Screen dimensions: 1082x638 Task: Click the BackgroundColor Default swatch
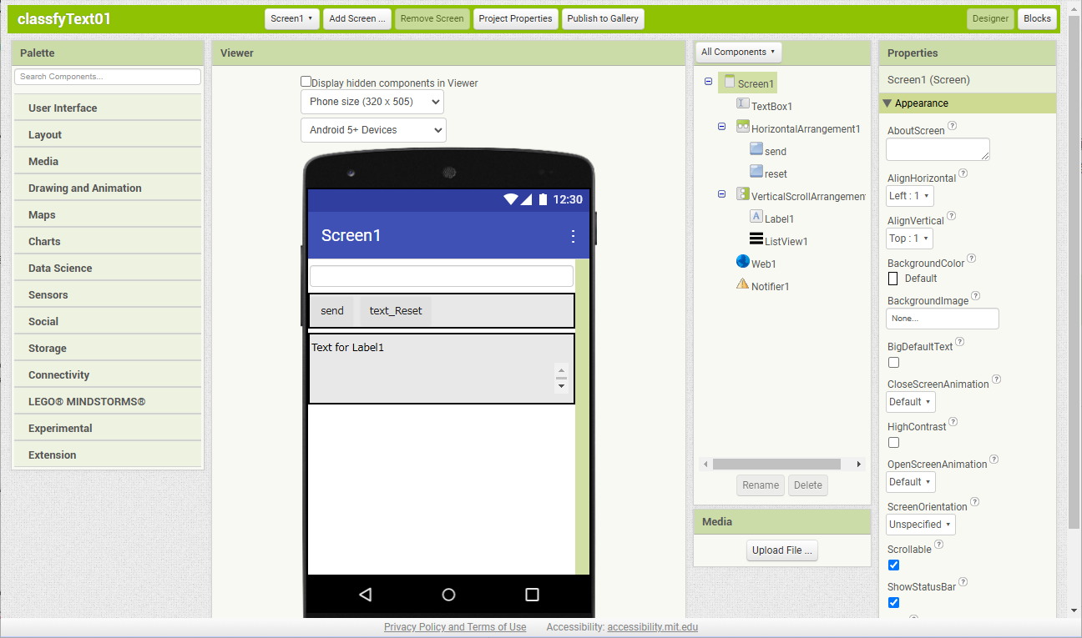(893, 279)
